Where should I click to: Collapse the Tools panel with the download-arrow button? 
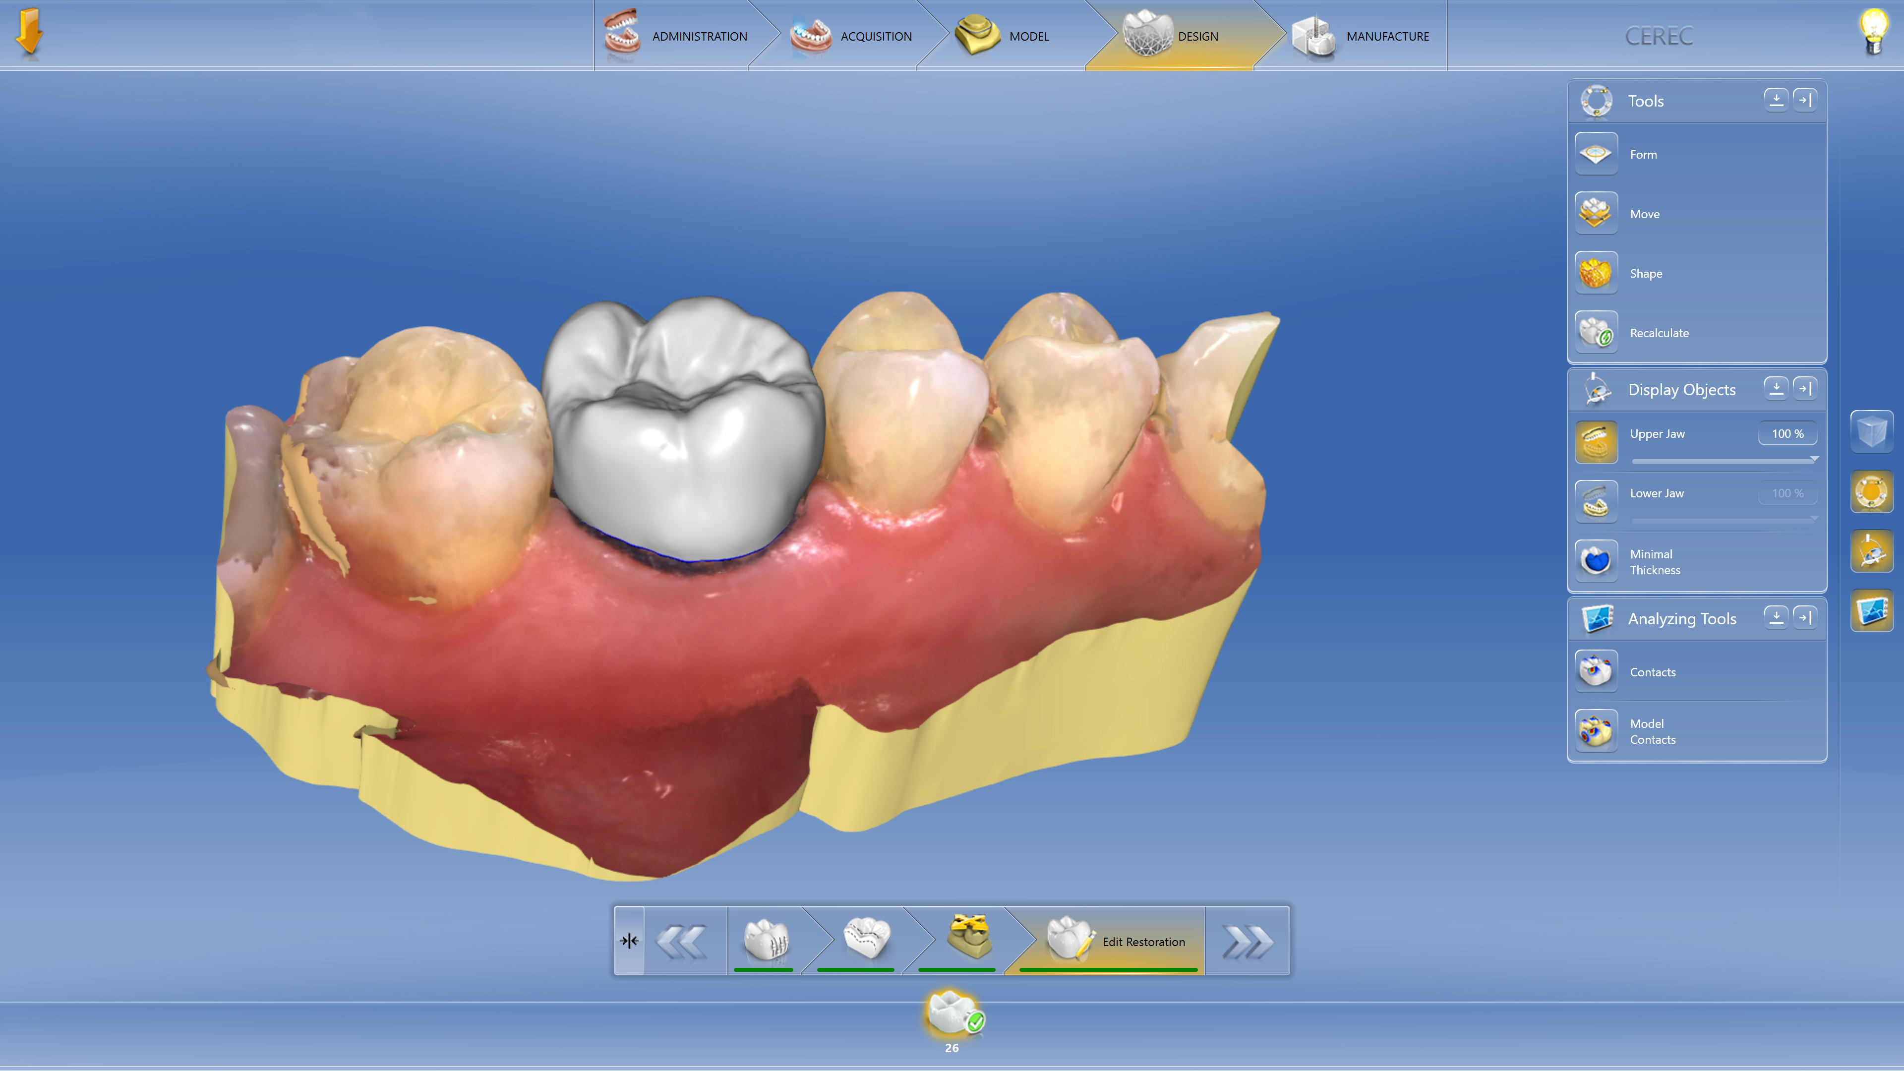pos(1776,100)
